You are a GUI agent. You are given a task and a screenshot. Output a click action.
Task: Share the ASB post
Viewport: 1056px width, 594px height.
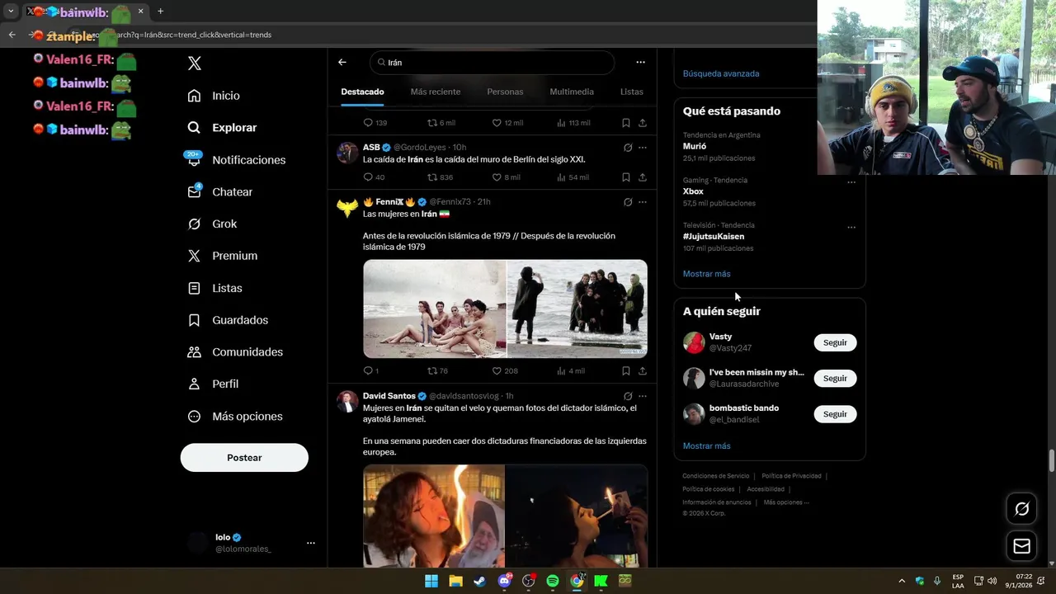(x=643, y=177)
